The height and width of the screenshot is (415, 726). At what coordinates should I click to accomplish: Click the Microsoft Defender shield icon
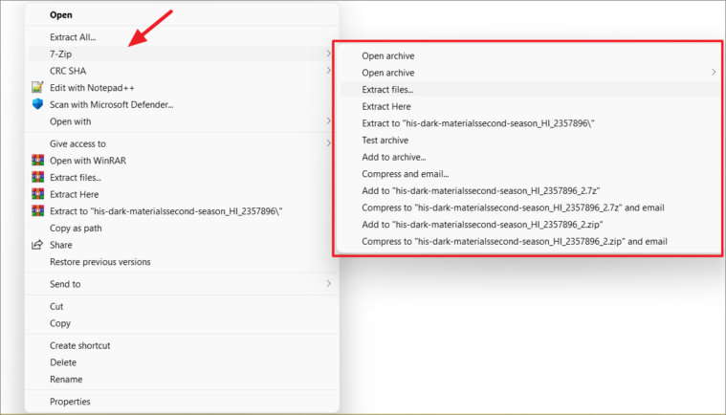pyautogui.click(x=37, y=104)
